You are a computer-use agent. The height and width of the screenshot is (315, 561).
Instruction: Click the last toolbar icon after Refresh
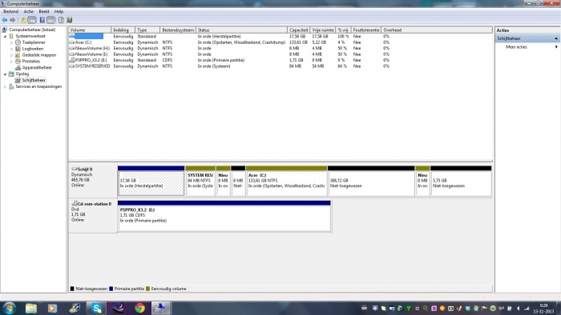70,20
